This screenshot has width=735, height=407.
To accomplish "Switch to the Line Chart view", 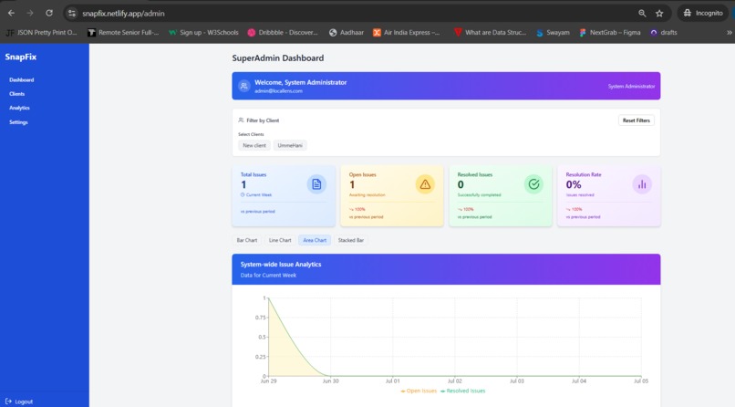I will (x=280, y=240).
